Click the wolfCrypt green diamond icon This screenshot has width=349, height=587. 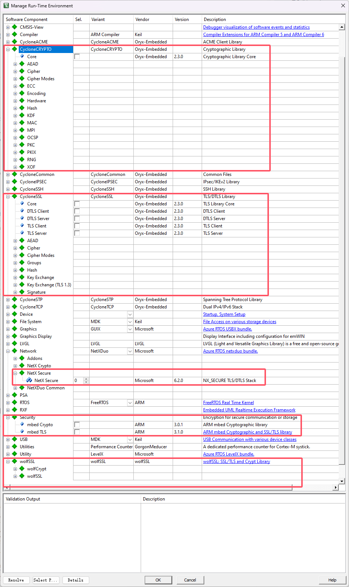(x=22, y=468)
